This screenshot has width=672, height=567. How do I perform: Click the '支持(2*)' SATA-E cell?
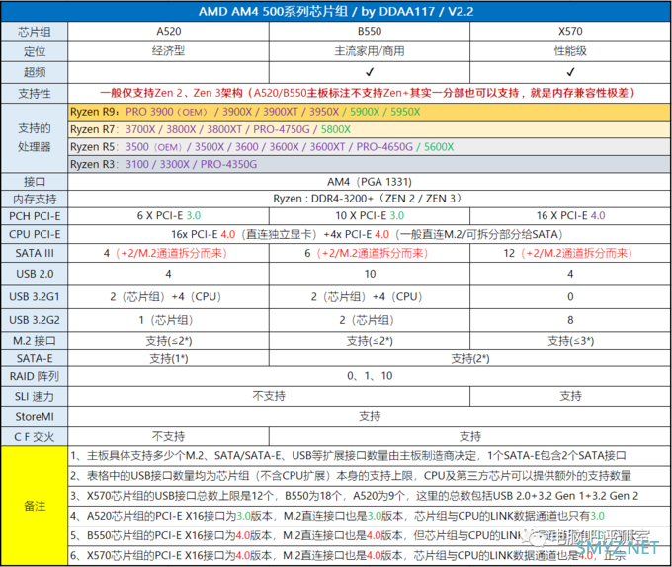pos(470,358)
